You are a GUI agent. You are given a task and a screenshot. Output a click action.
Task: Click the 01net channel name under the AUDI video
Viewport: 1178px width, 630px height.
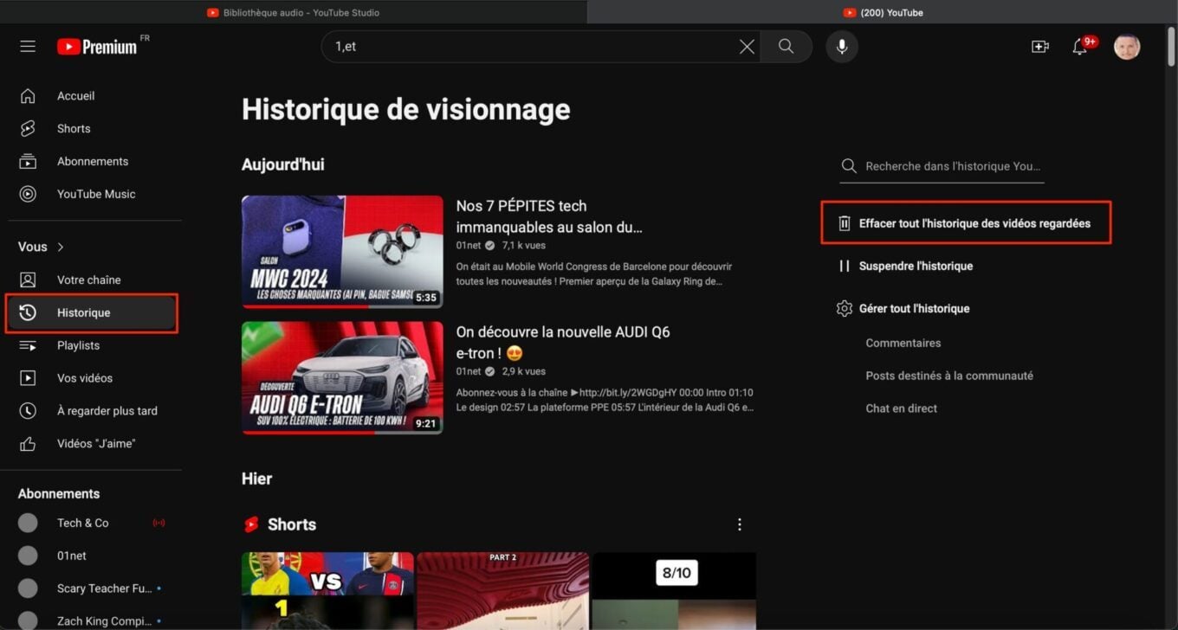[x=469, y=371]
